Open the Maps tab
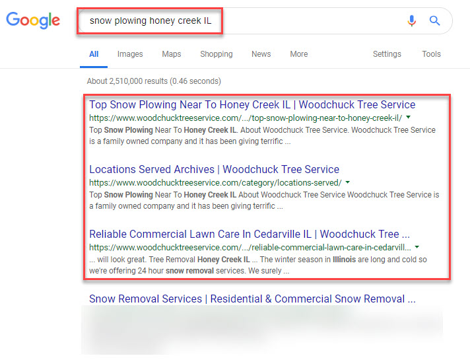The image size is (470, 360). coord(172,54)
